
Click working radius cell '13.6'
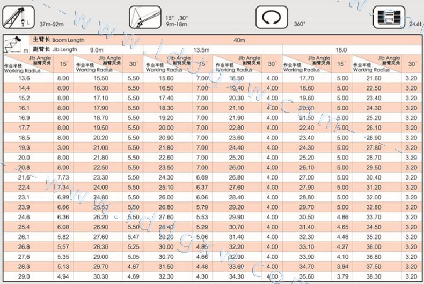tap(24, 78)
